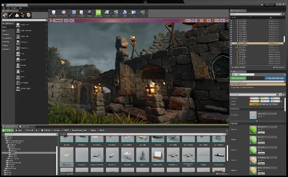This screenshot has height=177, width=288.
Task: Click the Megascans green toolbar icon
Action: pos(98,13)
